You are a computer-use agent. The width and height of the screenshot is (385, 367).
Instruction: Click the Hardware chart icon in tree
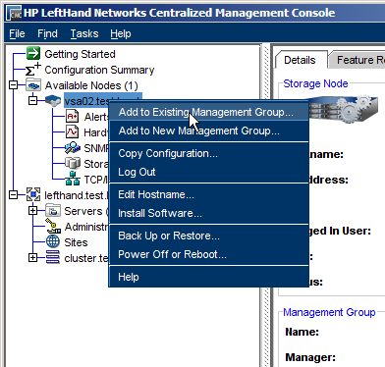[73, 132]
